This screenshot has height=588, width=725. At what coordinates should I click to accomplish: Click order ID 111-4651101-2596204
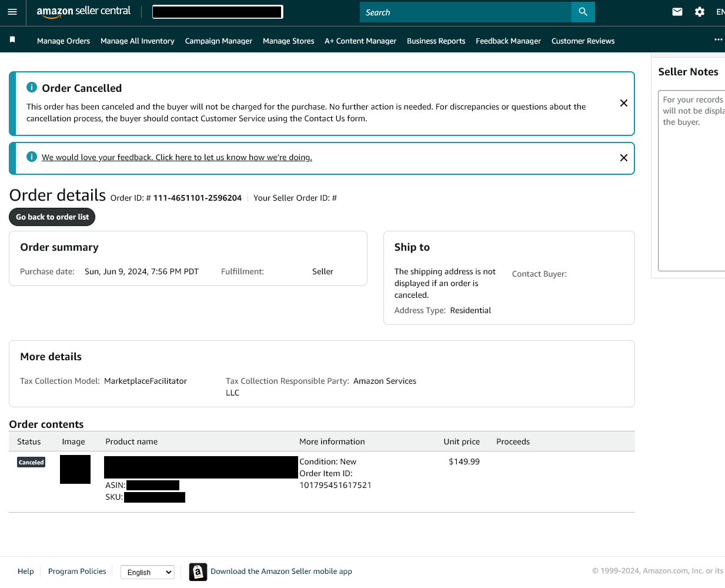198,198
